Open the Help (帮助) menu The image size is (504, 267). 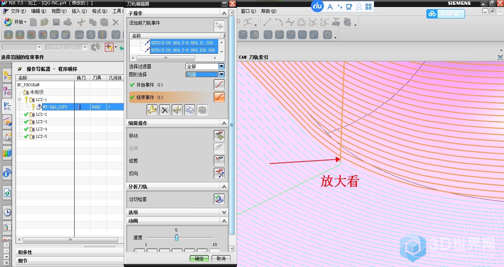click(268, 11)
